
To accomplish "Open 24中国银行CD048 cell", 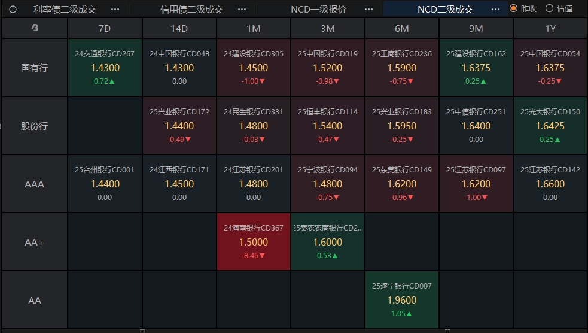I will point(179,68).
